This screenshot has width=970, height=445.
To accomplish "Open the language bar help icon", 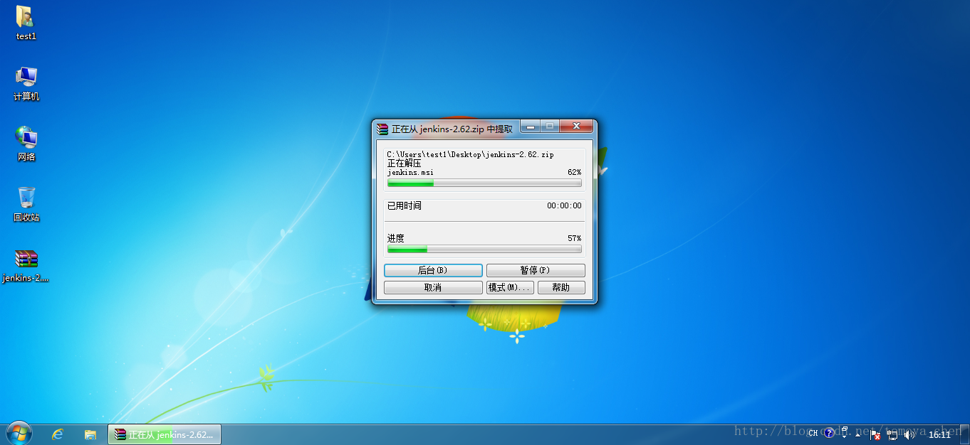I will click(828, 433).
